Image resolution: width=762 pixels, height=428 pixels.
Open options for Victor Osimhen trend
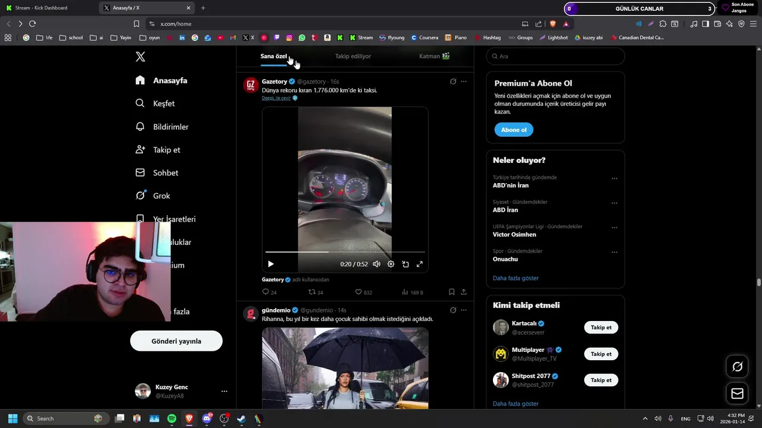[x=614, y=228]
